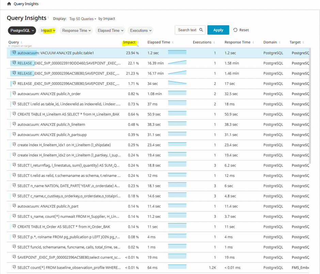Open the Elapsed Time filter dropdown
This screenshot has width=320, height=274.
(110, 30)
